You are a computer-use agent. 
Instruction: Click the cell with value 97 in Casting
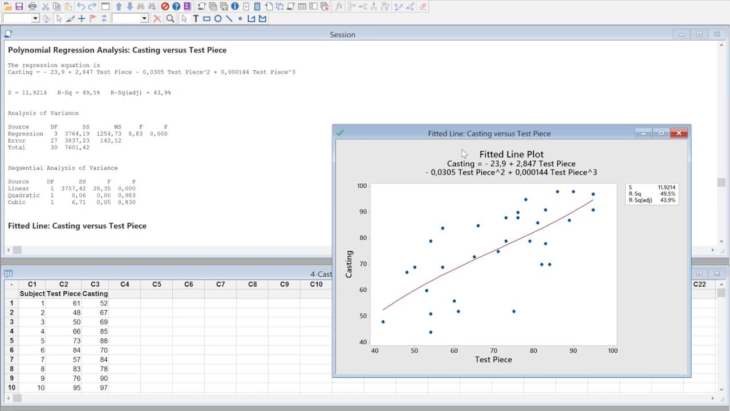click(95, 388)
